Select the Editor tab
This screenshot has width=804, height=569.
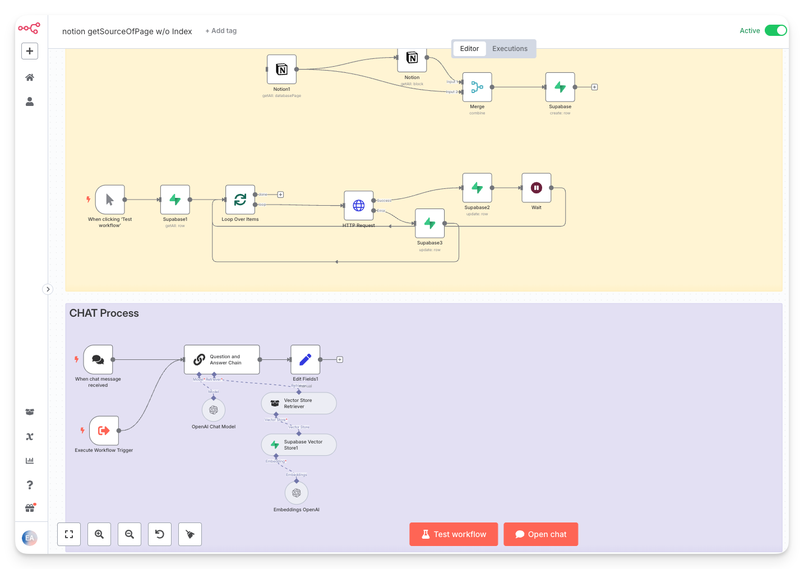pos(469,49)
